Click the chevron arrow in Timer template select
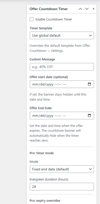Screen dimensions: 100x204 (90, 36)
